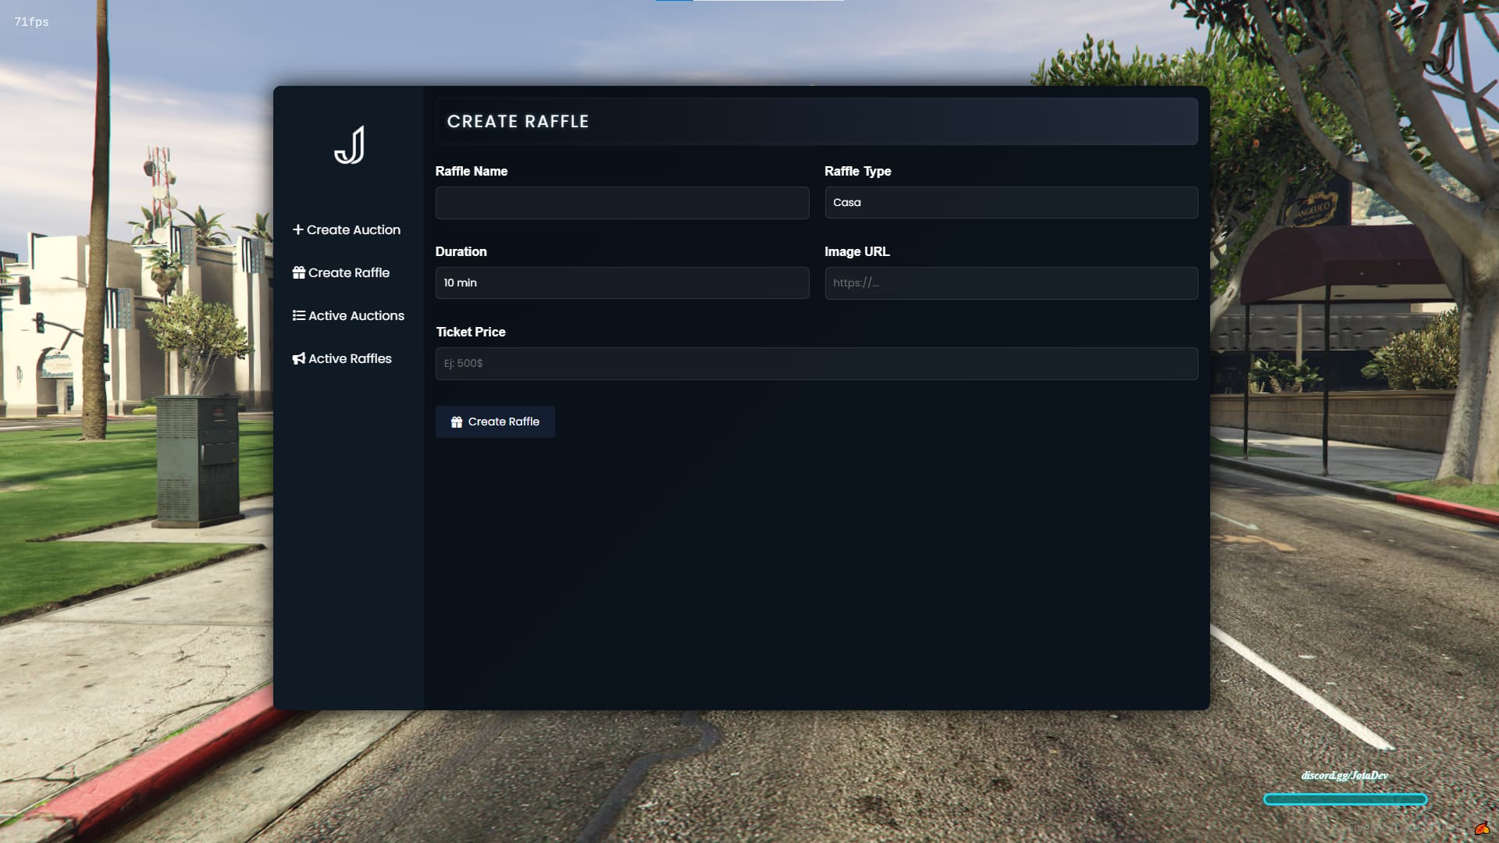This screenshot has height=843, width=1499.
Task: Click the discord.gg/JotaDev link text
Action: [x=1344, y=775]
